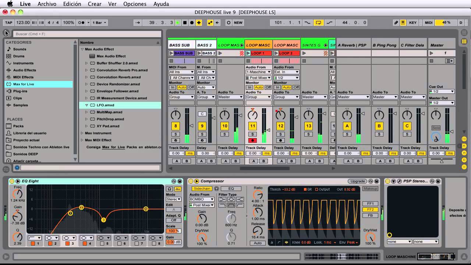471x265 pixels.
Task: Enable EQ Eight filter band 5
Action: tap(102, 243)
